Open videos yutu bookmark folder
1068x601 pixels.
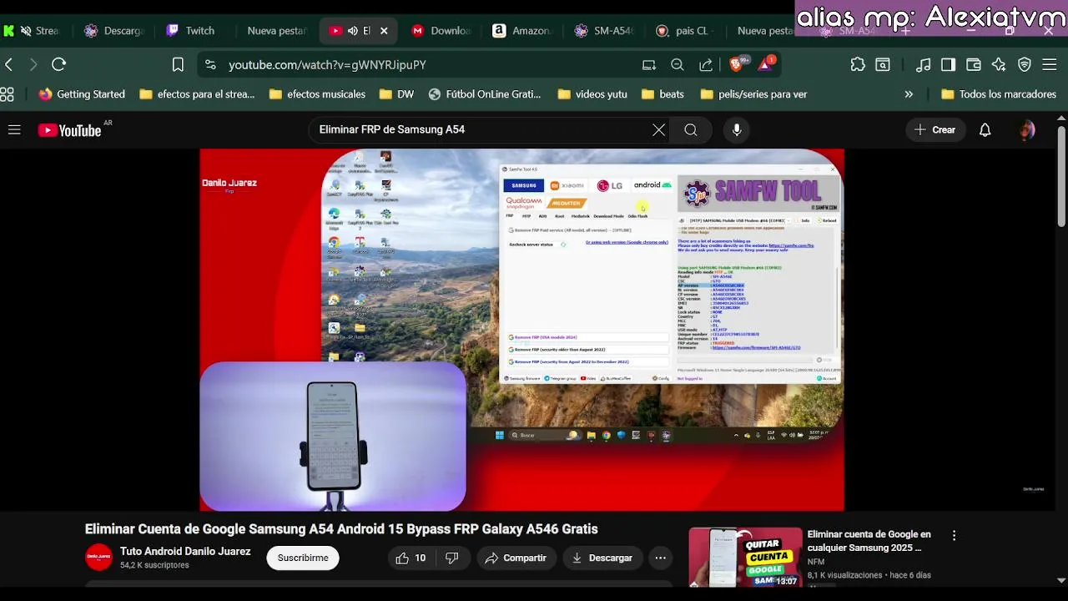pyautogui.click(x=592, y=94)
